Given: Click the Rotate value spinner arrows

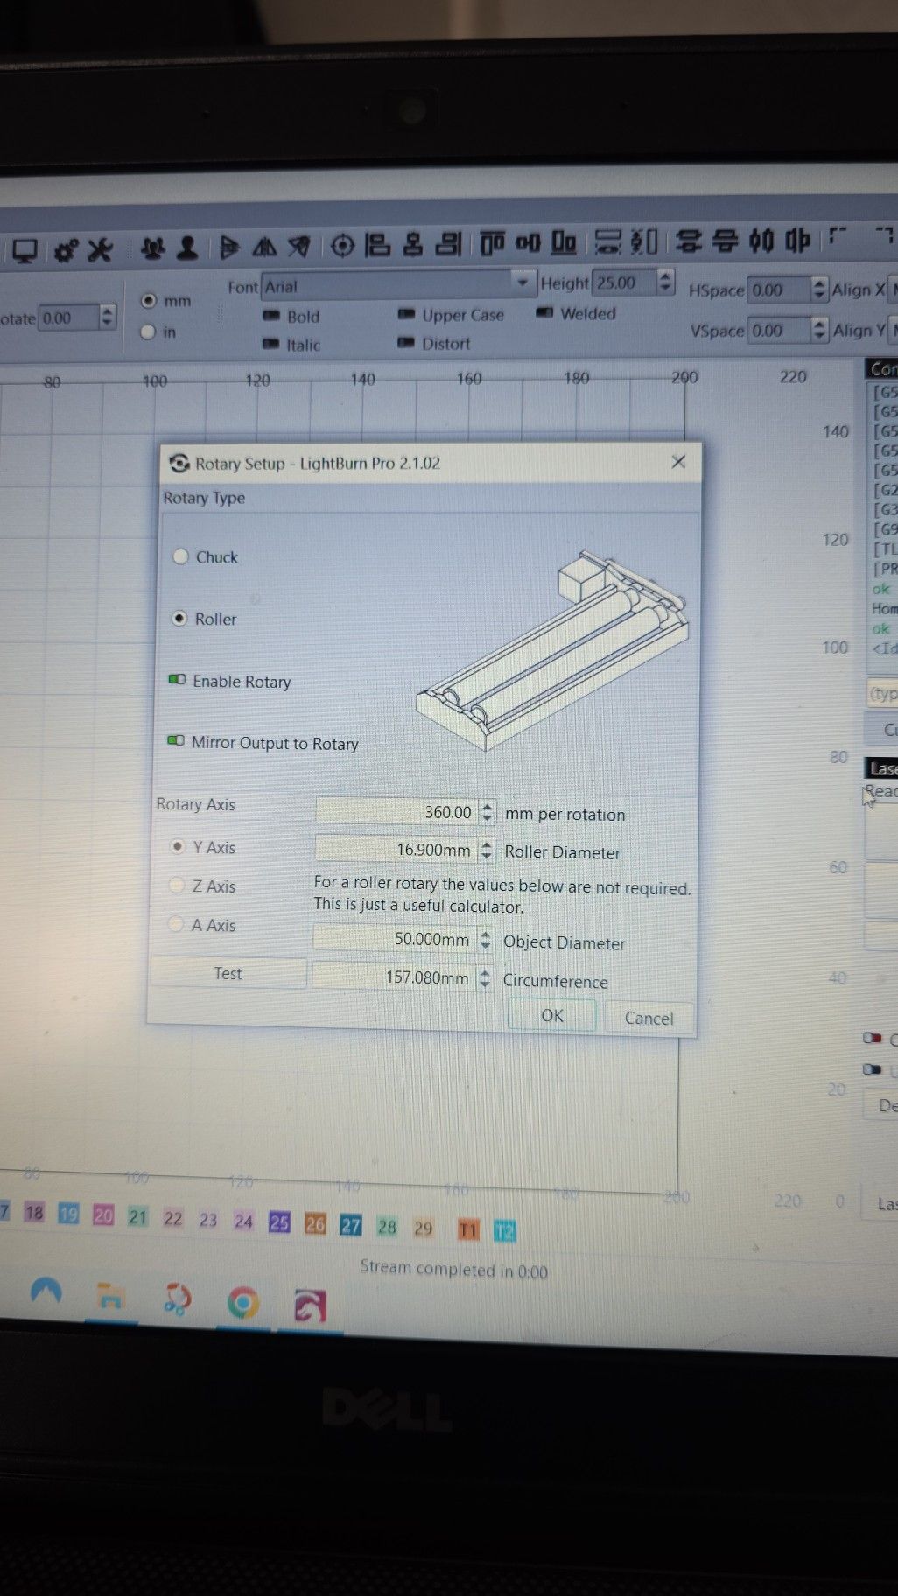Looking at the screenshot, I should click(x=107, y=317).
